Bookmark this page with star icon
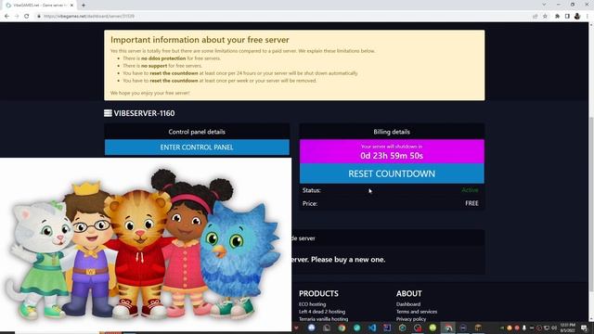594x334 pixels. pyautogui.click(x=545, y=17)
